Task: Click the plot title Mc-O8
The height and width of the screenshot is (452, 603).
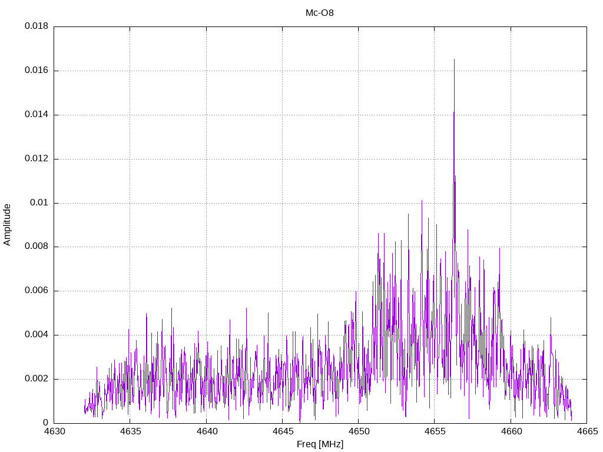Action: (x=320, y=12)
